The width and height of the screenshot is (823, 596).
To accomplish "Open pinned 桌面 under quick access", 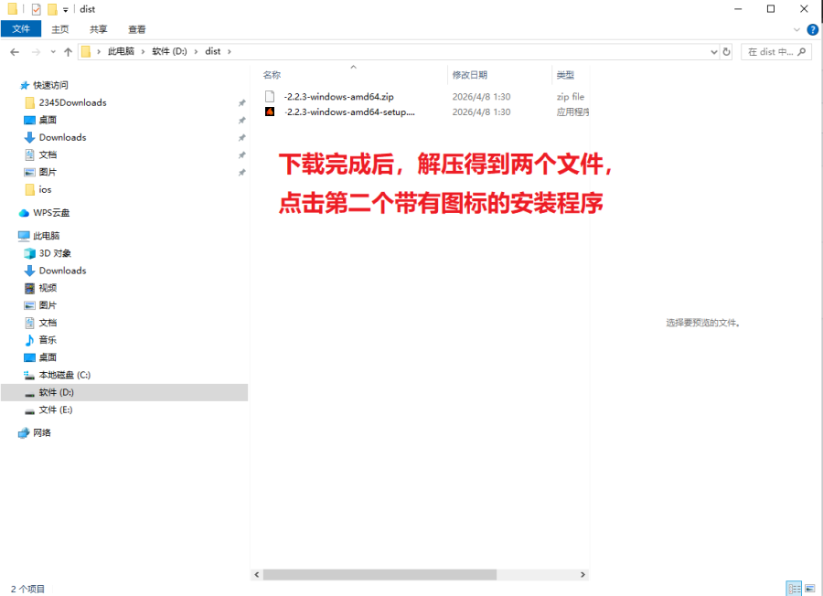I will [48, 120].
